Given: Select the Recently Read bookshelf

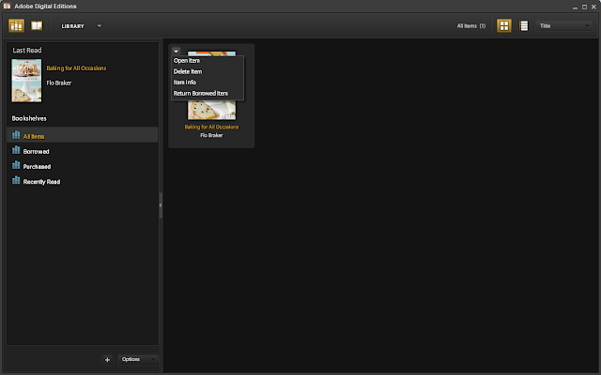Looking at the screenshot, I should point(83,181).
